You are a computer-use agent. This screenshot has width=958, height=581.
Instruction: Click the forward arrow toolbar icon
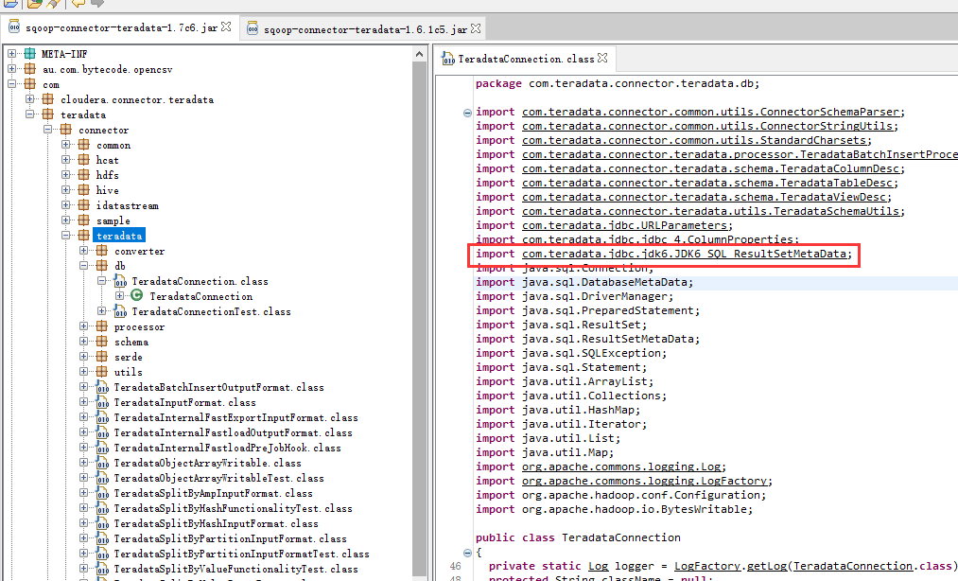[97, 3]
